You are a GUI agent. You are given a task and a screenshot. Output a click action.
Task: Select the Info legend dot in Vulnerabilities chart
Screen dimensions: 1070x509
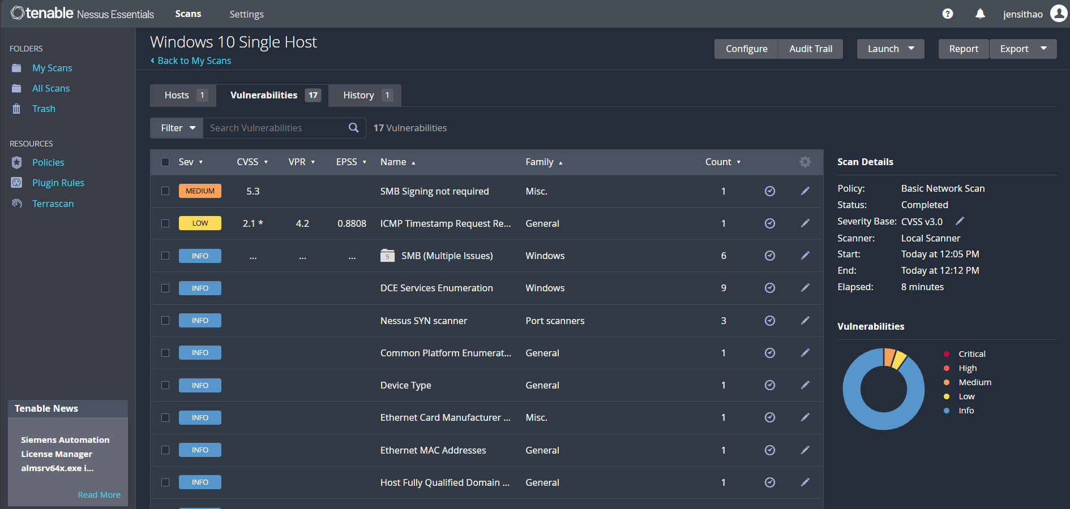(x=947, y=411)
